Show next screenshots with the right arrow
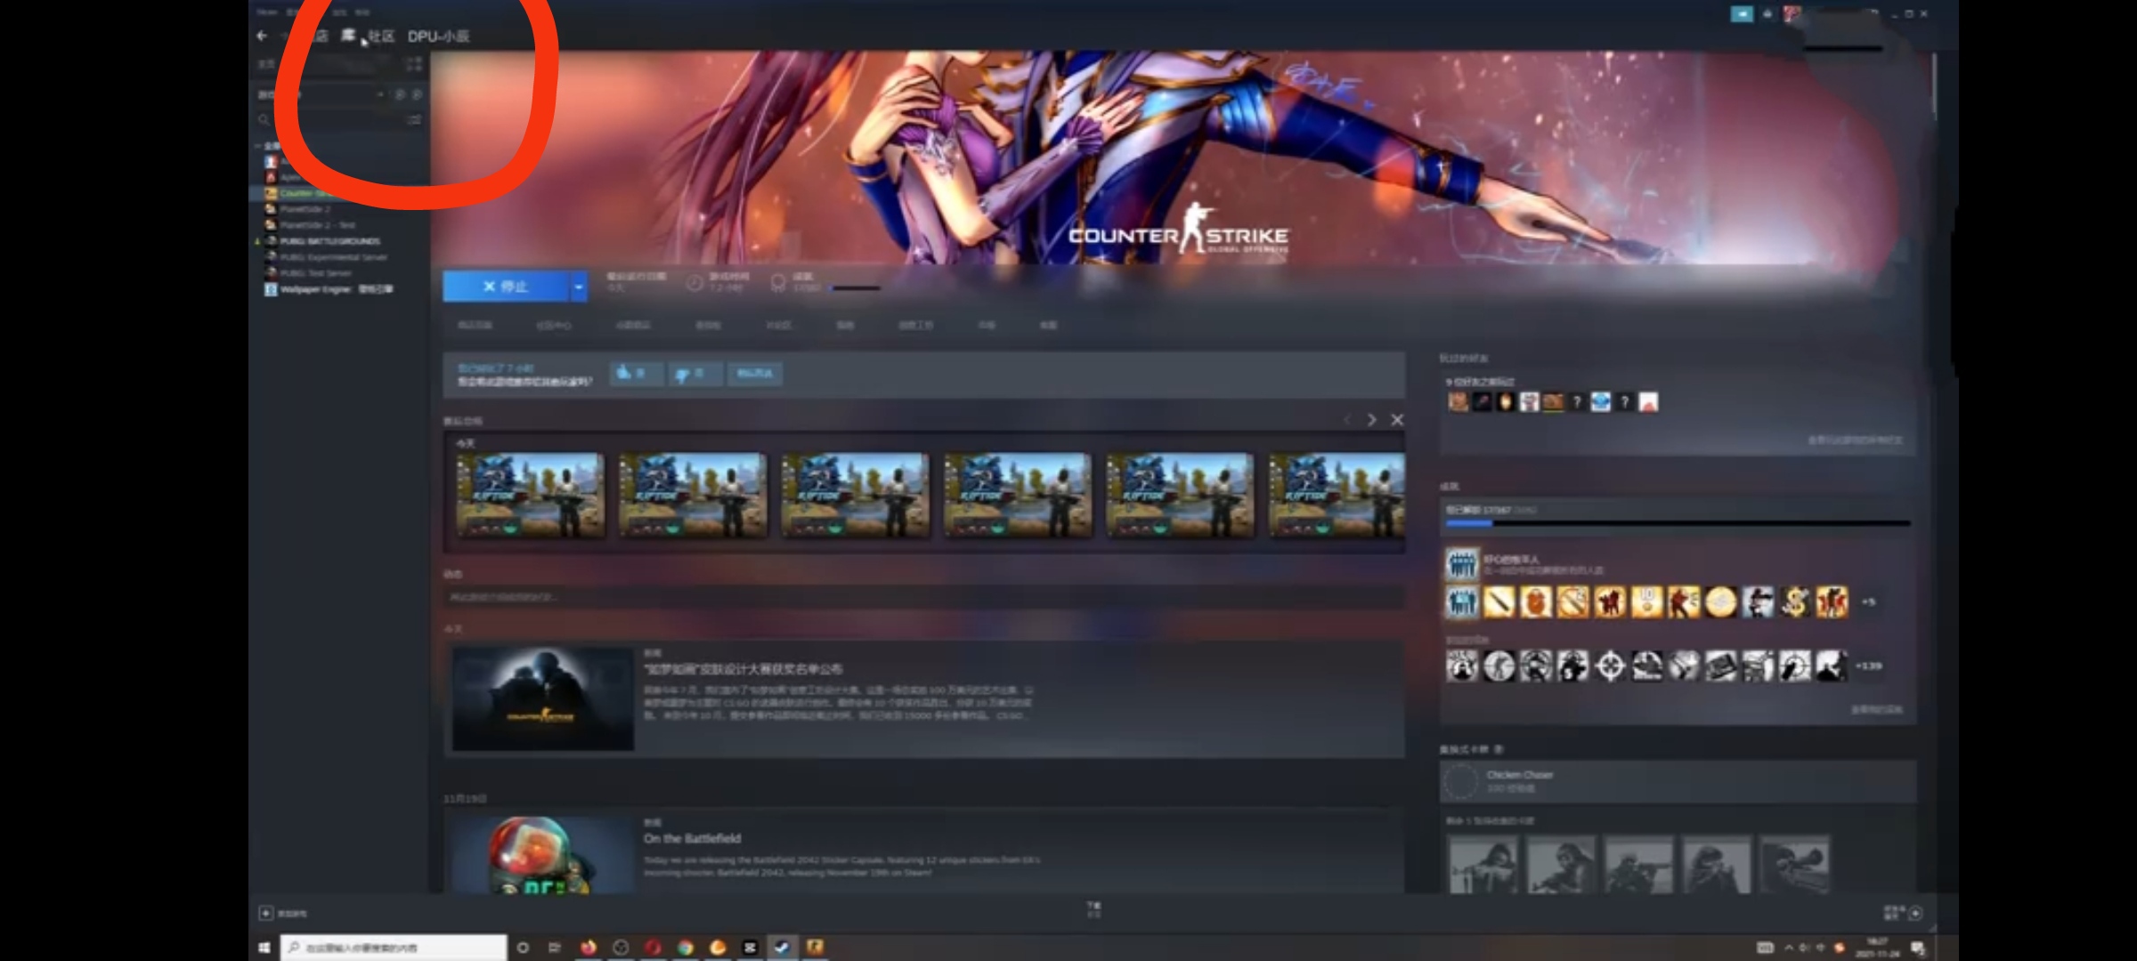The width and height of the screenshot is (2137, 961). click(x=1371, y=420)
